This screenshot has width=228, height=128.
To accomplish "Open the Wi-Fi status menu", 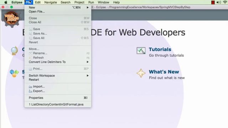I will click(x=225, y=2).
